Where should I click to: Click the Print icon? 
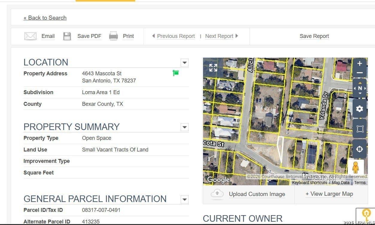(x=113, y=36)
